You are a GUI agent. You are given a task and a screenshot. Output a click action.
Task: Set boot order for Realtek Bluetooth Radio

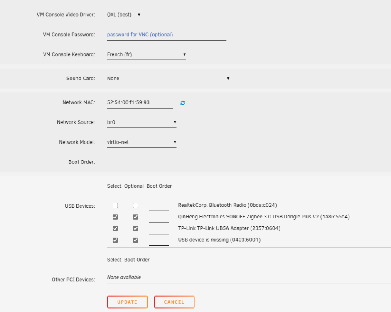pyautogui.click(x=159, y=206)
